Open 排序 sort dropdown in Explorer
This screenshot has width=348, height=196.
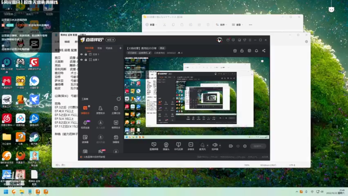point(221,25)
